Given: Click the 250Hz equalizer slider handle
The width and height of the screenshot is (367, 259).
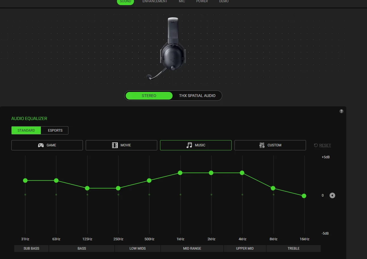Looking at the screenshot, I should click(118, 188).
